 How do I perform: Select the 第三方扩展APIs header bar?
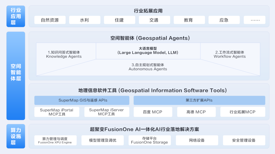click(x=199, y=100)
